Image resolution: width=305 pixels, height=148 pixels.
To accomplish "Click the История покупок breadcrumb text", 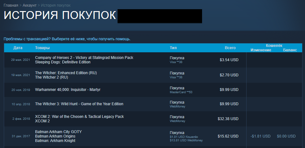I will (56, 5).
